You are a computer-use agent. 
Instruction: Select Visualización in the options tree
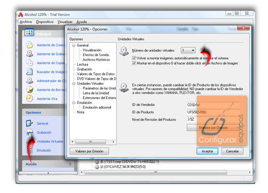click(x=92, y=50)
